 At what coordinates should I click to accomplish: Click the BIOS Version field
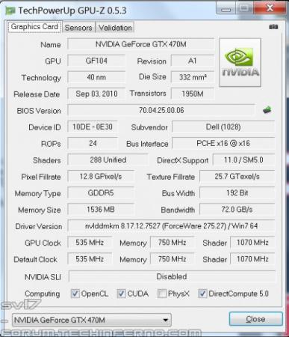pyautogui.click(x=161, y=110)
